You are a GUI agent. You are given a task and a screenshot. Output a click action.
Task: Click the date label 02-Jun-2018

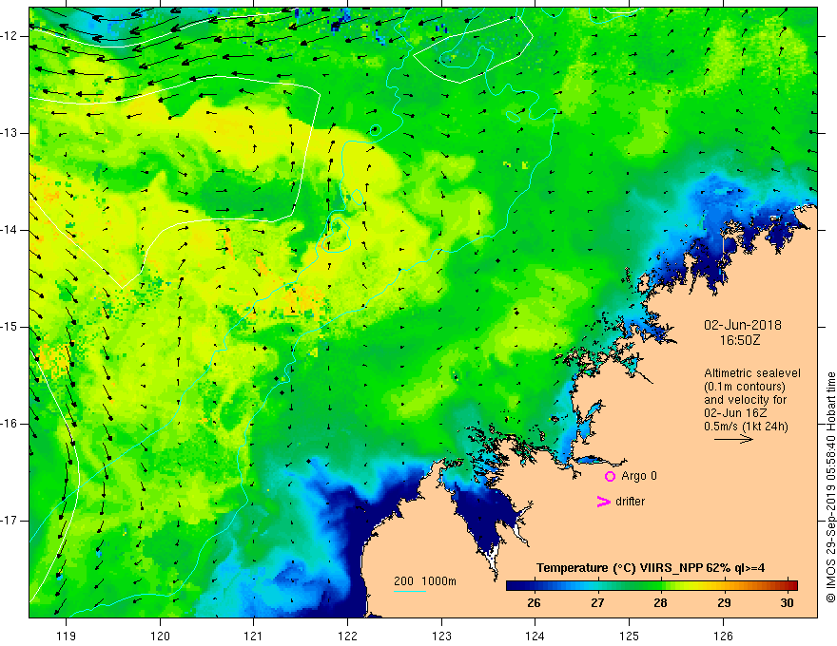pyautogui.click(x=743, y=325)
